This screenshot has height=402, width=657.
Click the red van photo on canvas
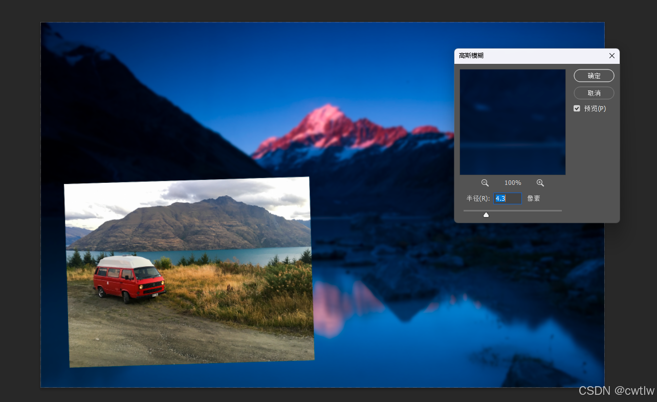pyautogui.click(x=189, y=272)
